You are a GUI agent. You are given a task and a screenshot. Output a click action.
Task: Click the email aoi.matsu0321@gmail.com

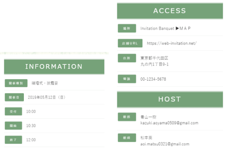165,144
